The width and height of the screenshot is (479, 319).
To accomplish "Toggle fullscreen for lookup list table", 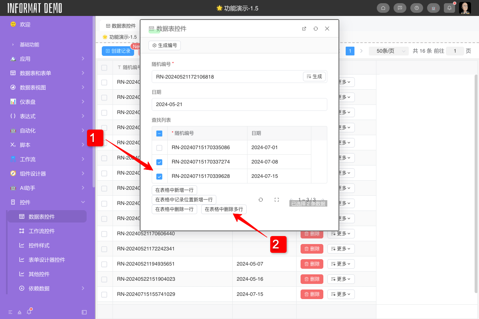I will pyautogui.click(x=277, y=200).
